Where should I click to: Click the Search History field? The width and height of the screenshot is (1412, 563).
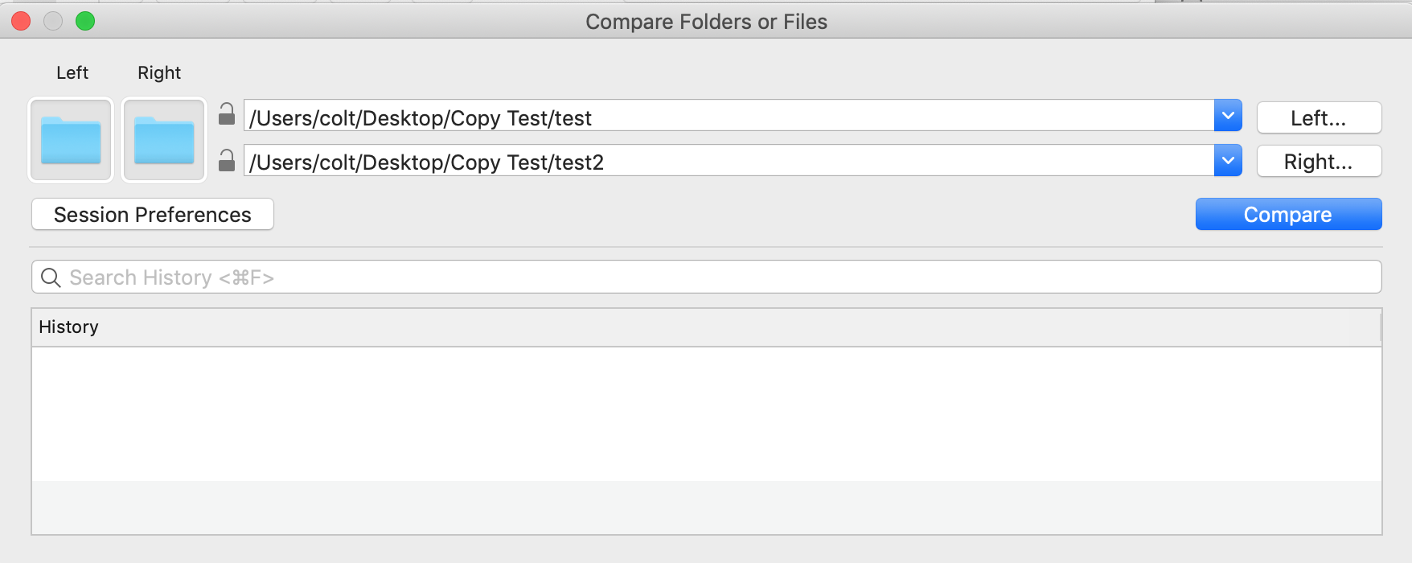click(706, 277)
